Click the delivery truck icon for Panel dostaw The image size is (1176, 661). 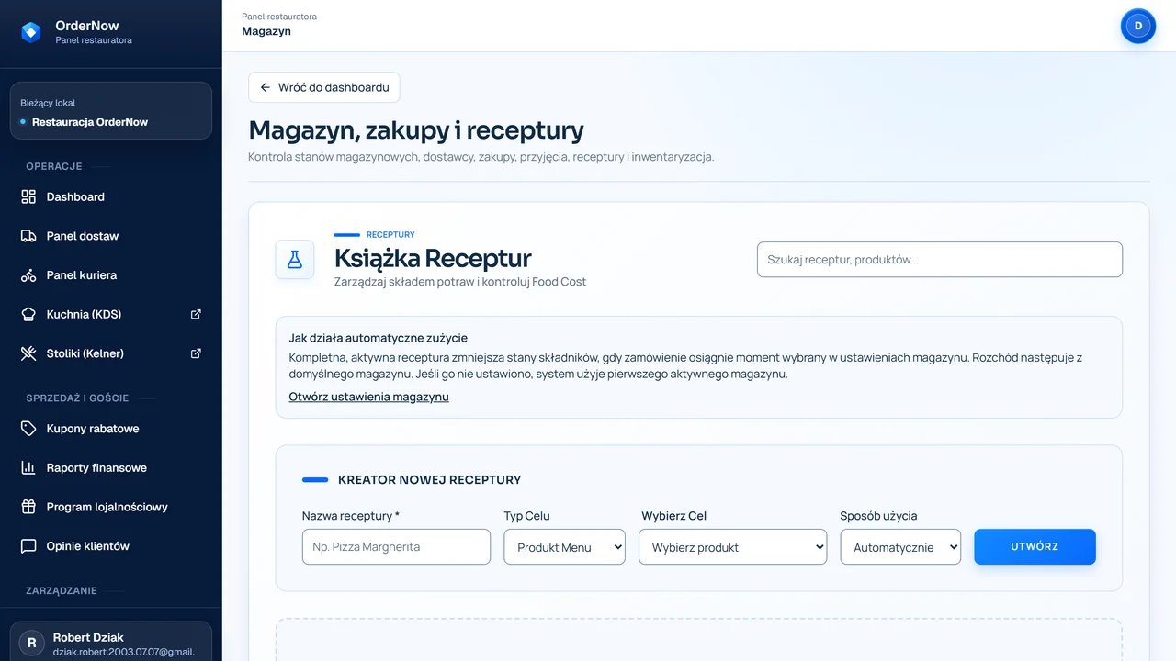[28, 236]
